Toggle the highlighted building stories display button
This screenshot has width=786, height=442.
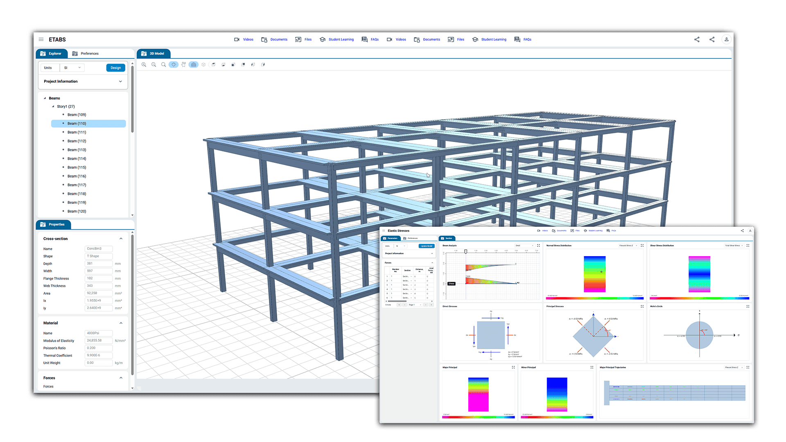tap(194, 65)
